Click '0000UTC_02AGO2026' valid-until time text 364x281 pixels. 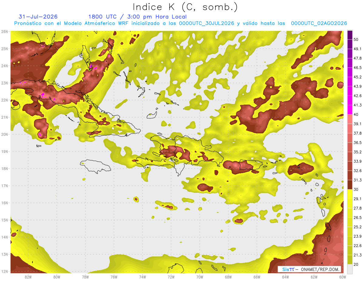319,23
